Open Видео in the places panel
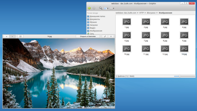 click(x=91, y=28)
